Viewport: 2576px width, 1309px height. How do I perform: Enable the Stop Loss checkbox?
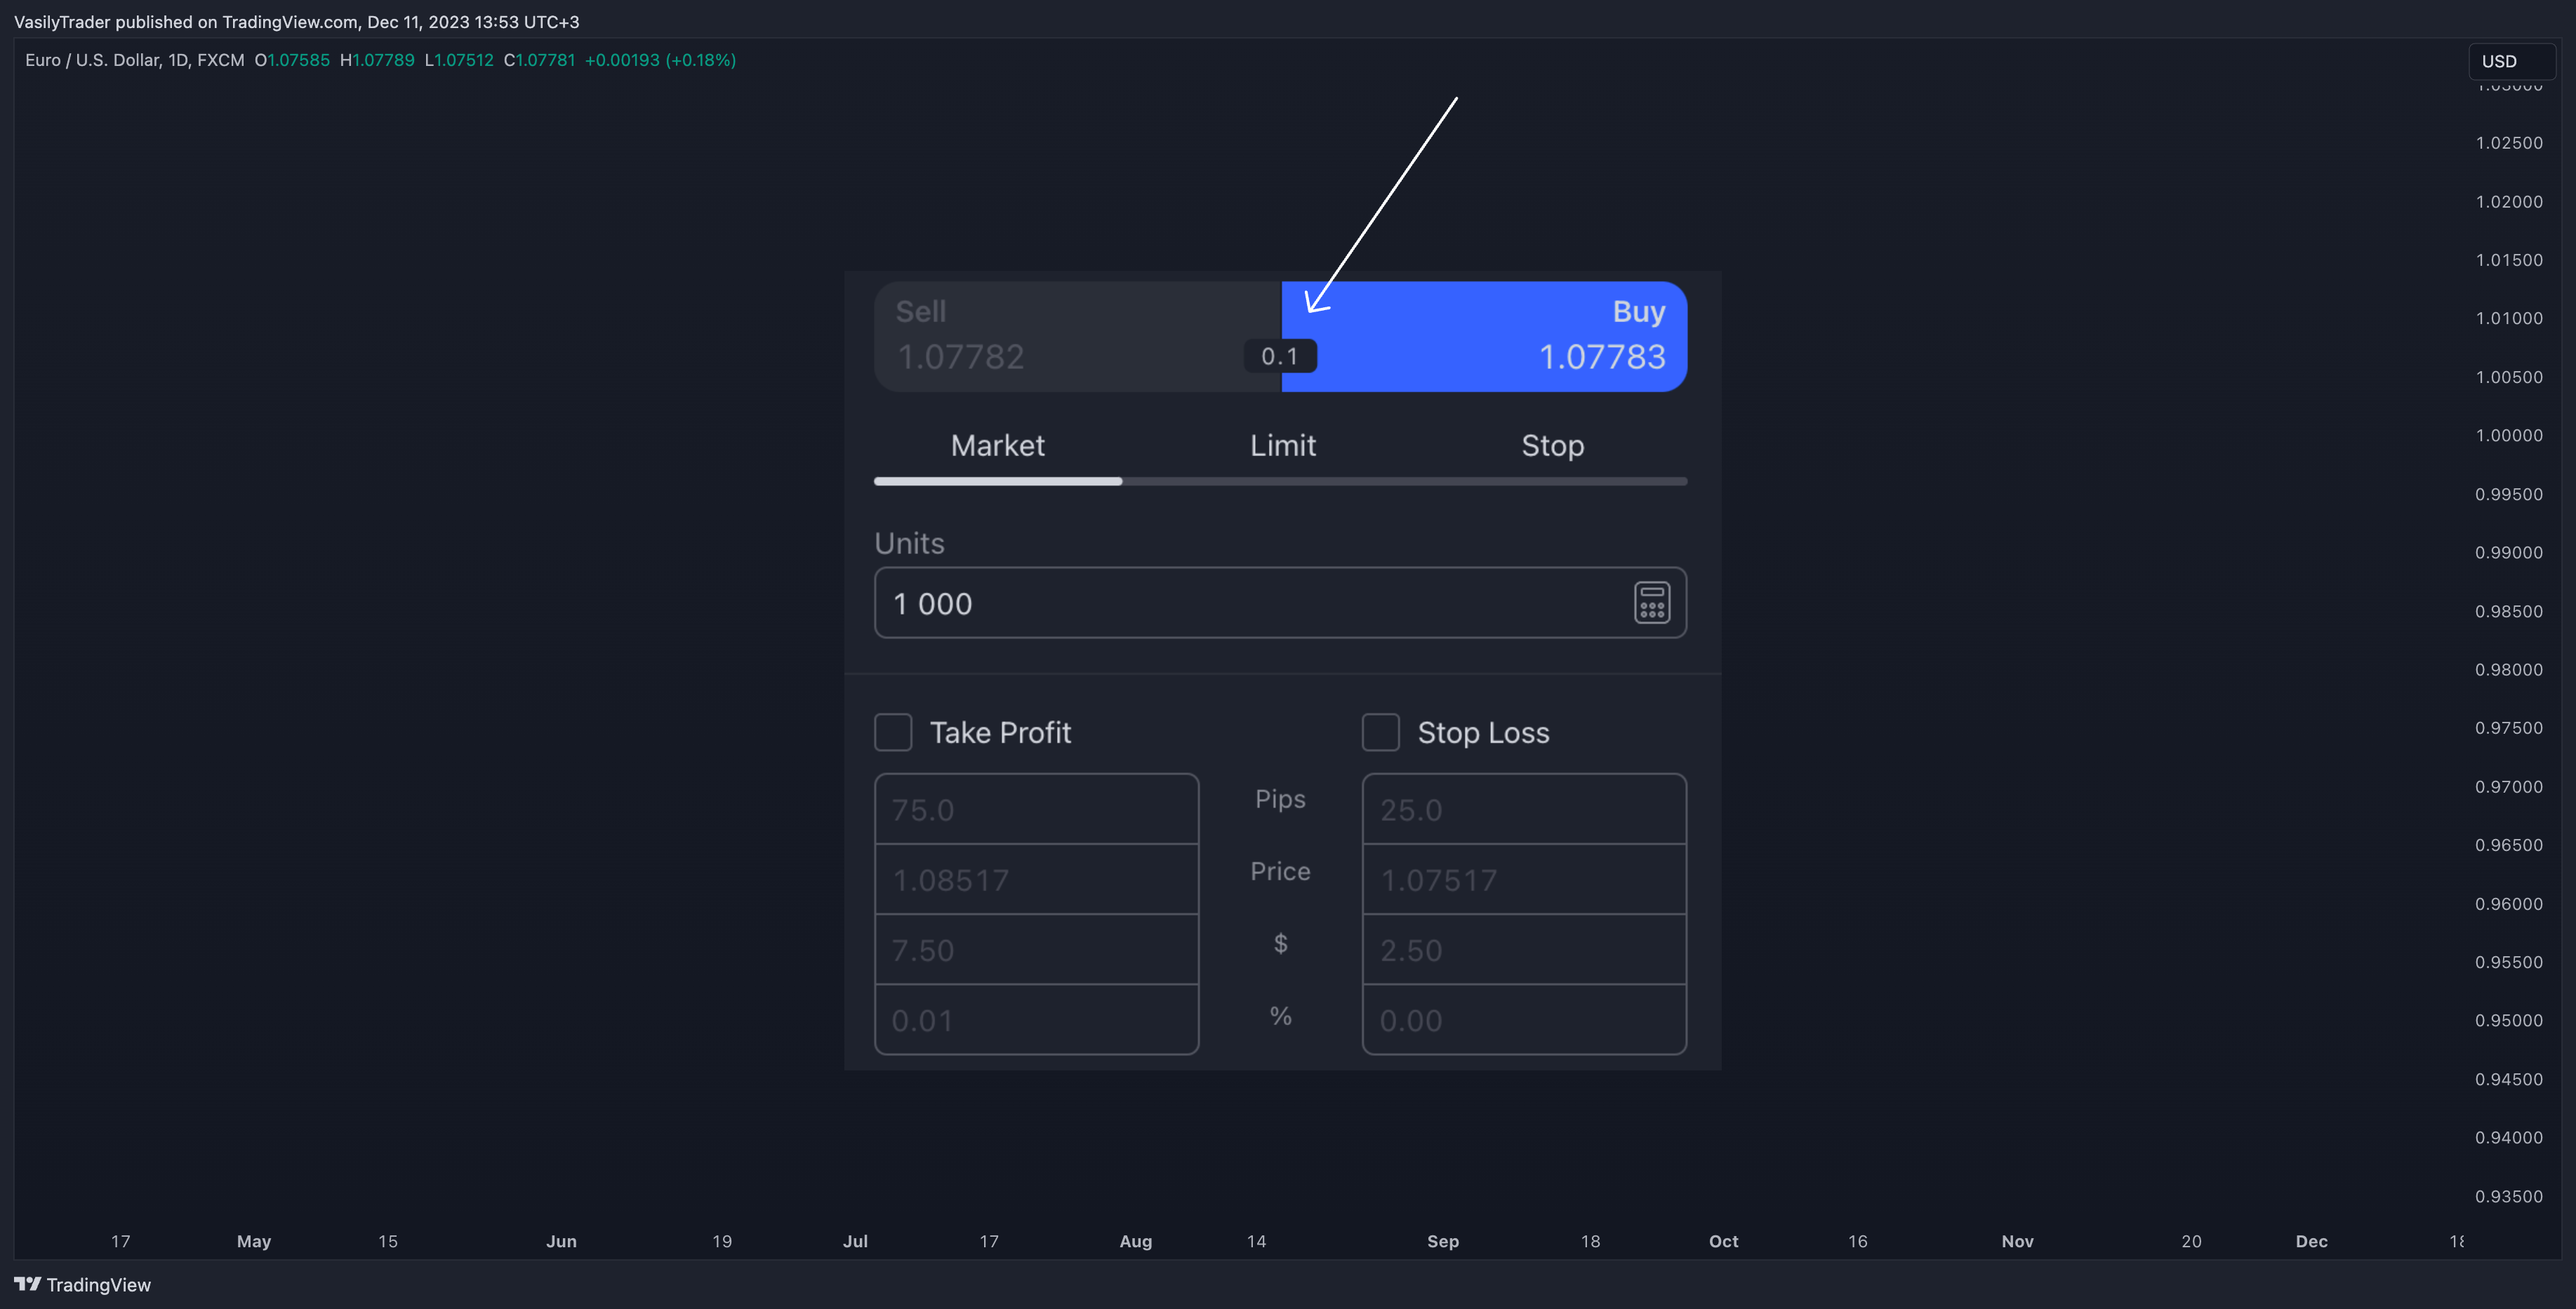pyautogui.click(x=1381, y=732)
